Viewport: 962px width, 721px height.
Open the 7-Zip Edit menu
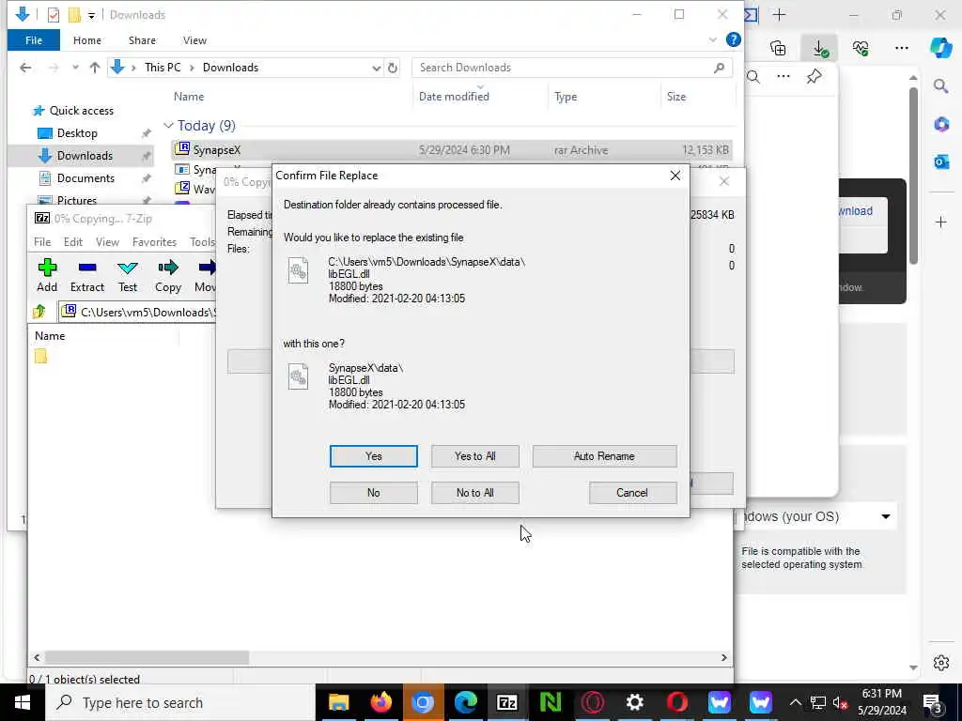click(73, 242)
